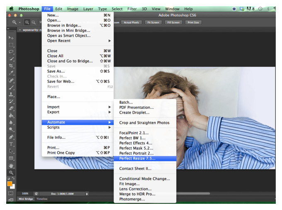Select the Rectangle shape tool
Viewport: 282px width, 210px height.
pyautogui.click(x=11, y=158)
